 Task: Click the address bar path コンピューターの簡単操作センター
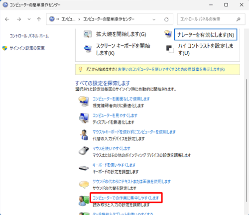pyautogui.click(x=109, y=19)
